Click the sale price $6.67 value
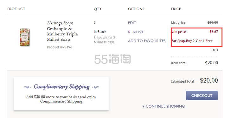Image resolution: width=225 pixels, height=118 pixels. (x=214, y=32)
